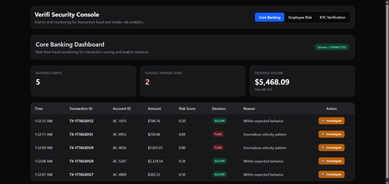Click account ID AC-4056
389x184 pixels.
(x=120, y=148)
